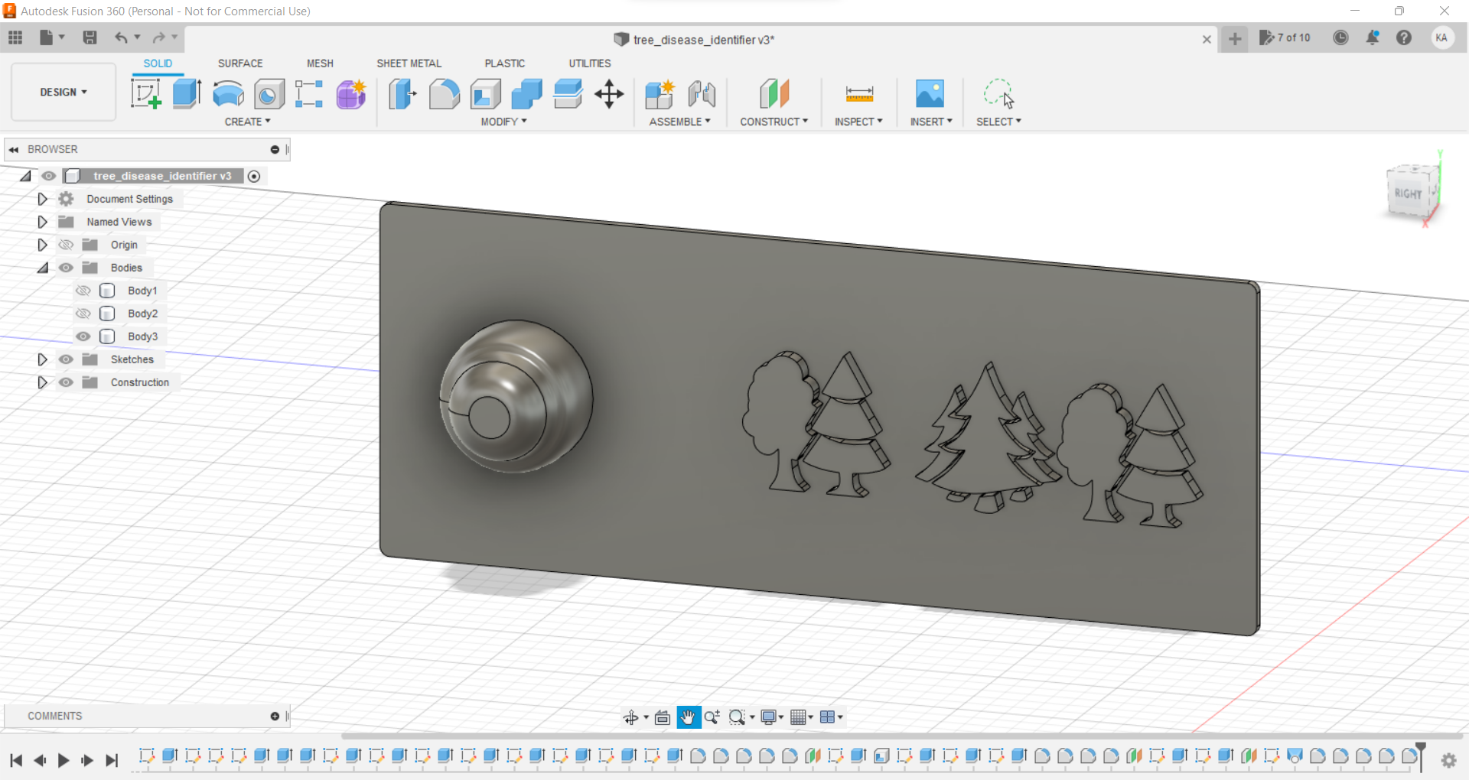Select the Measure tool

pyautogui.click(x=859, y=94)
